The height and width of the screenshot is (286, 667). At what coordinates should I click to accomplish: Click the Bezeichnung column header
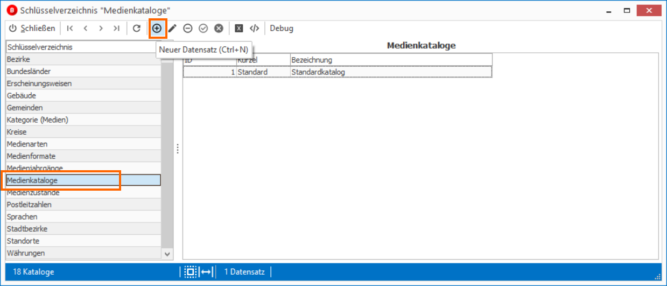click(x=391, y=60)
